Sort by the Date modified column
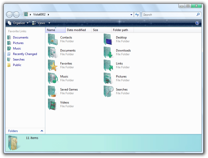Screen dimensions: 208x158 (x=76, y=30)
